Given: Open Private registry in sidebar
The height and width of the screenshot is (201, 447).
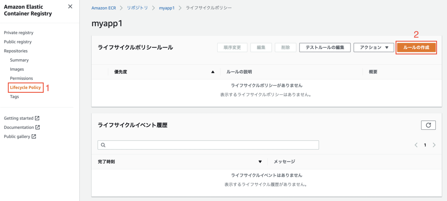Looking at the screenshot, I should (19, 33).
